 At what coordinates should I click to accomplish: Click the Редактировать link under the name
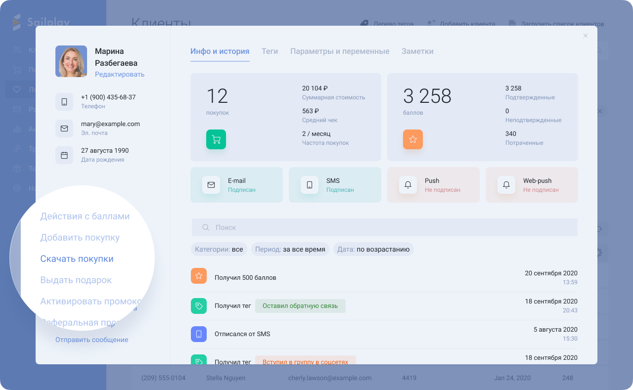pyautogui.click(x=120, y=74)
